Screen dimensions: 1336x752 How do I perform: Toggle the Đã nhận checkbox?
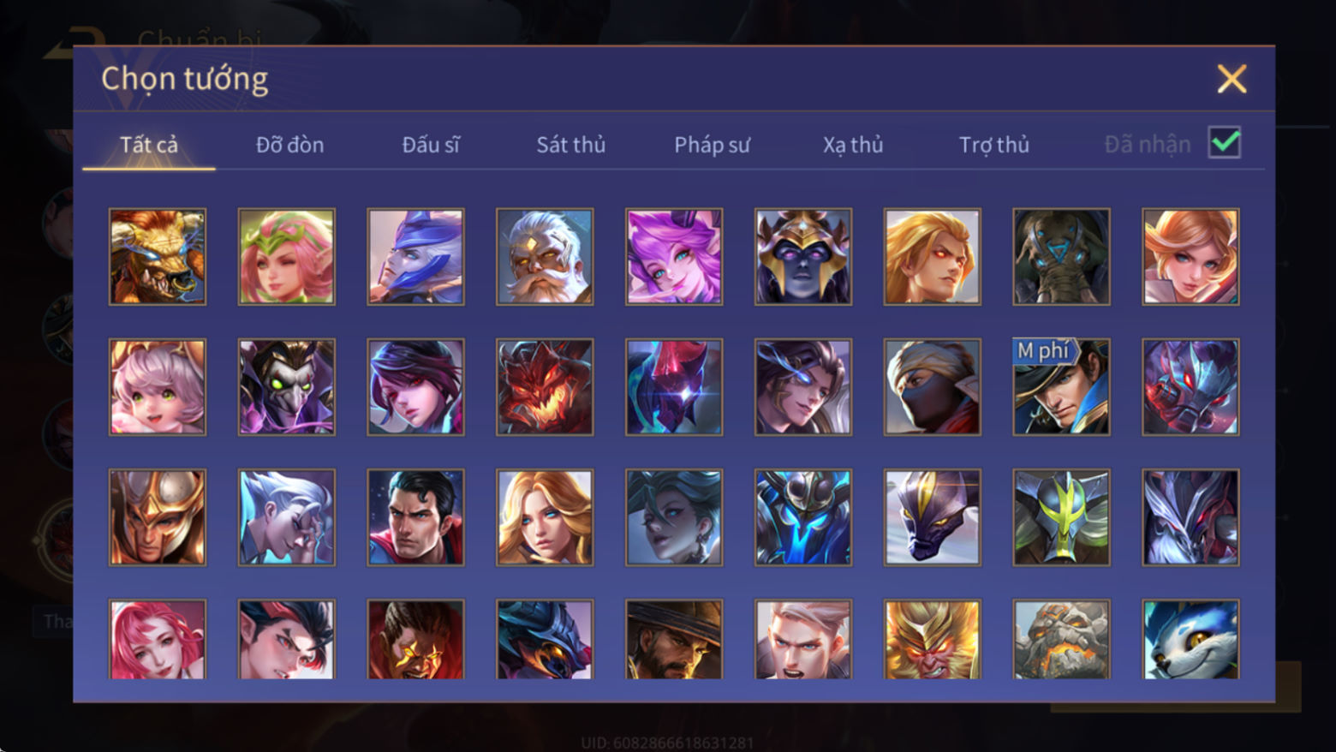coord(1225,142)
